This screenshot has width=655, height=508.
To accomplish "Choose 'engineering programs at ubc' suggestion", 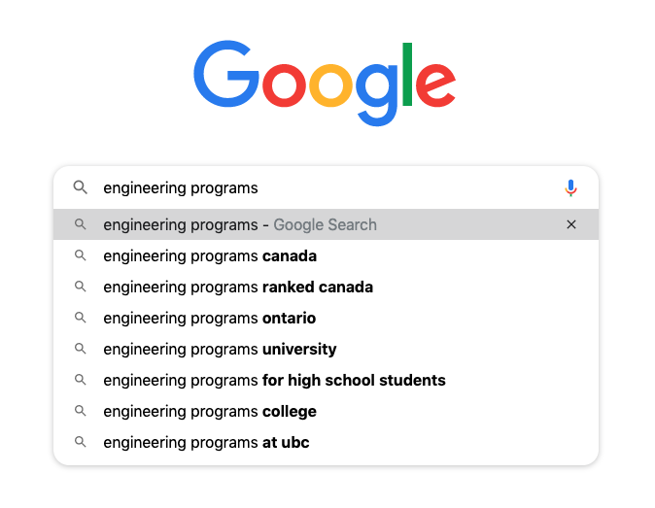I will point(326,442).
